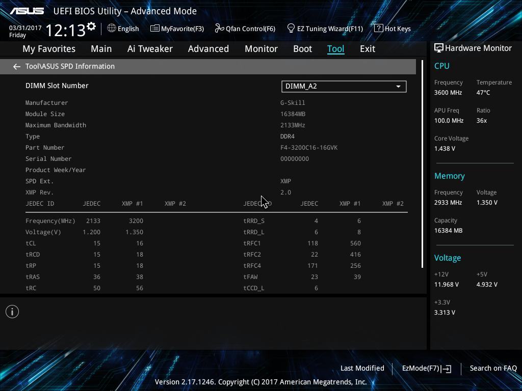Click the Core Voltage value 1.438 V
This screenshot has width=522, height=391.
click(445, 149)
